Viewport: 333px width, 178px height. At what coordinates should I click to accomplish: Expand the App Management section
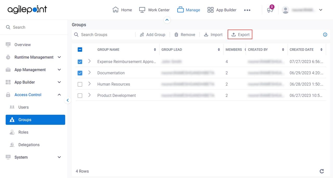34,70
